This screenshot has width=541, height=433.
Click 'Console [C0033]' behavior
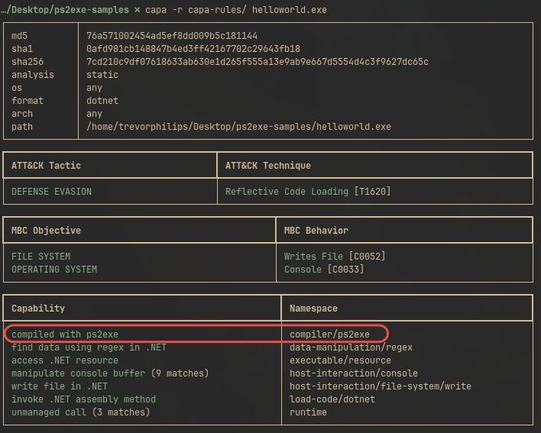click(x=324, y=270)
